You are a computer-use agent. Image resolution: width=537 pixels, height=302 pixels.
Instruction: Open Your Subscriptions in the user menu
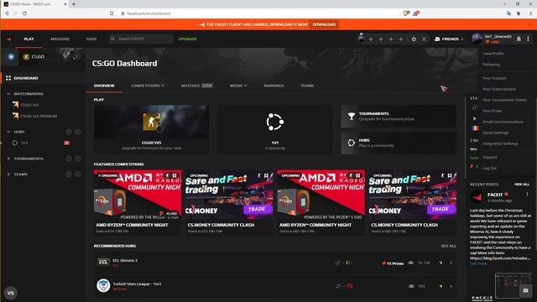click(x=499, y=89)
